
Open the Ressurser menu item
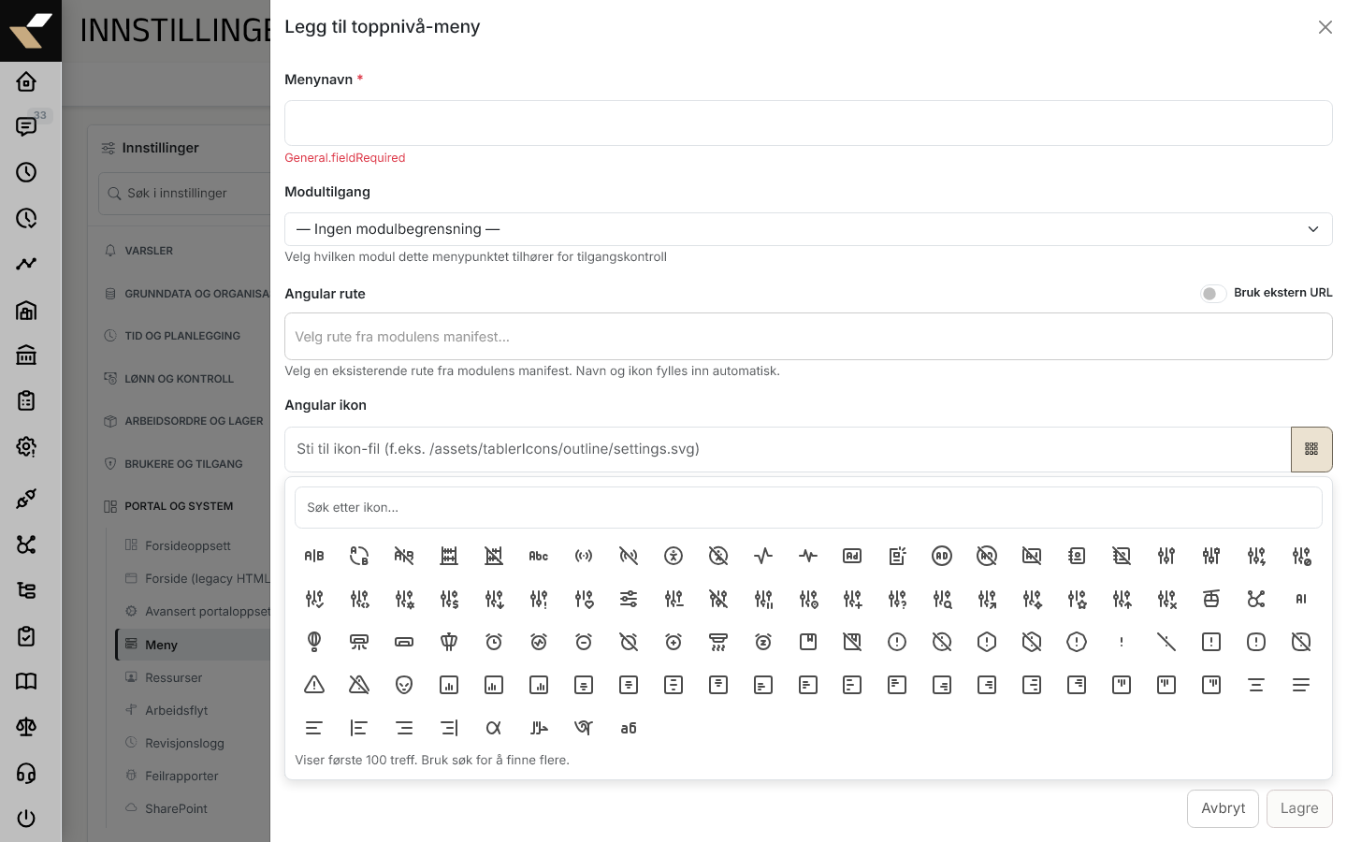pos(173,677)
